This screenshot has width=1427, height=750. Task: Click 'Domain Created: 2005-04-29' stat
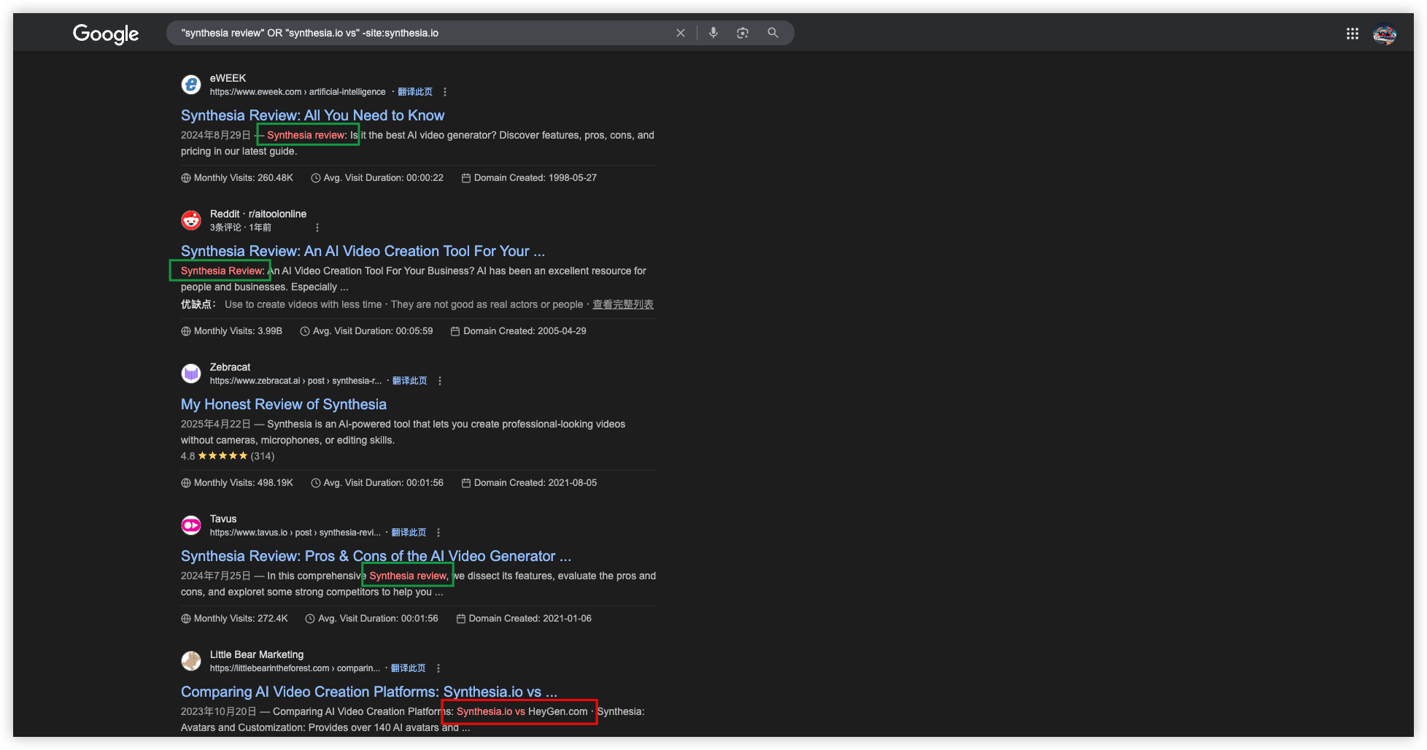pyautogui.click(x=519, y=331)
